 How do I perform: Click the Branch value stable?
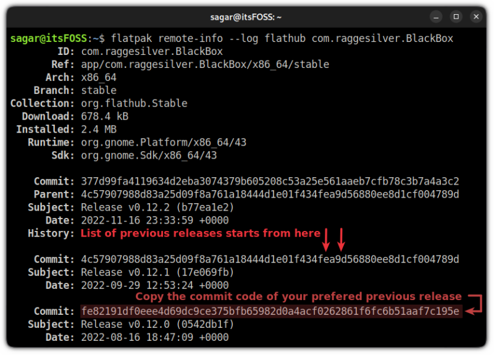[x=99, y=90]
